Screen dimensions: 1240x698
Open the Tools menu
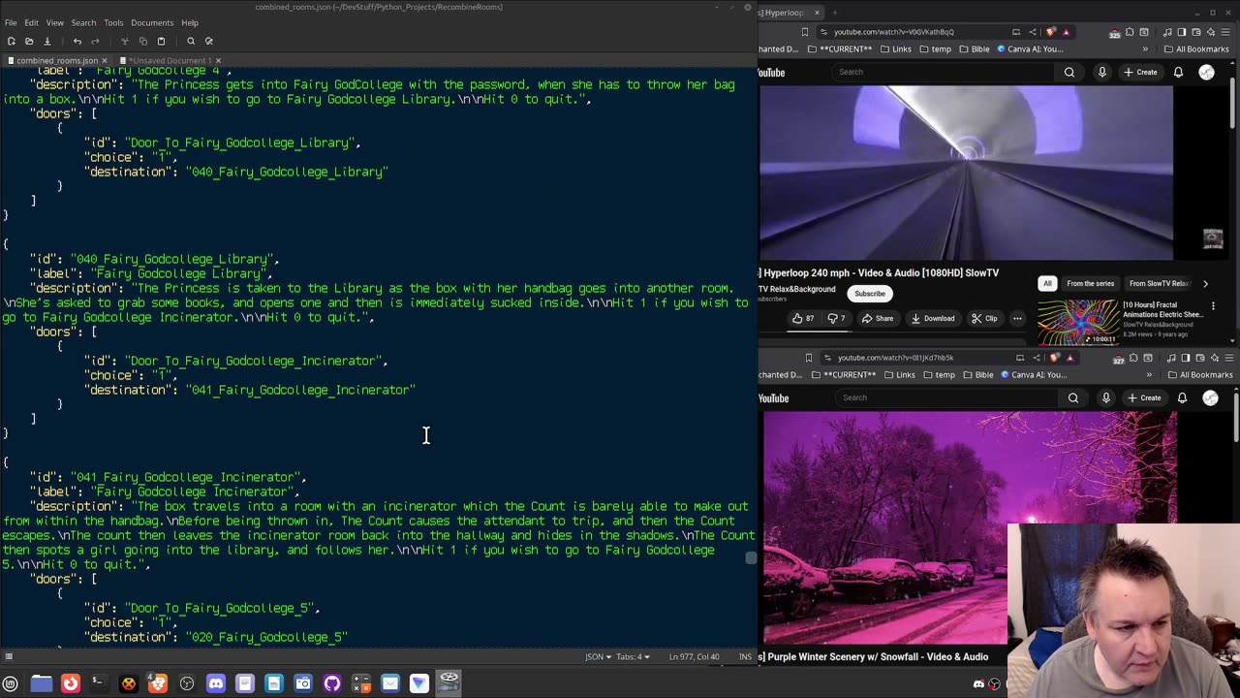point(113,22)
